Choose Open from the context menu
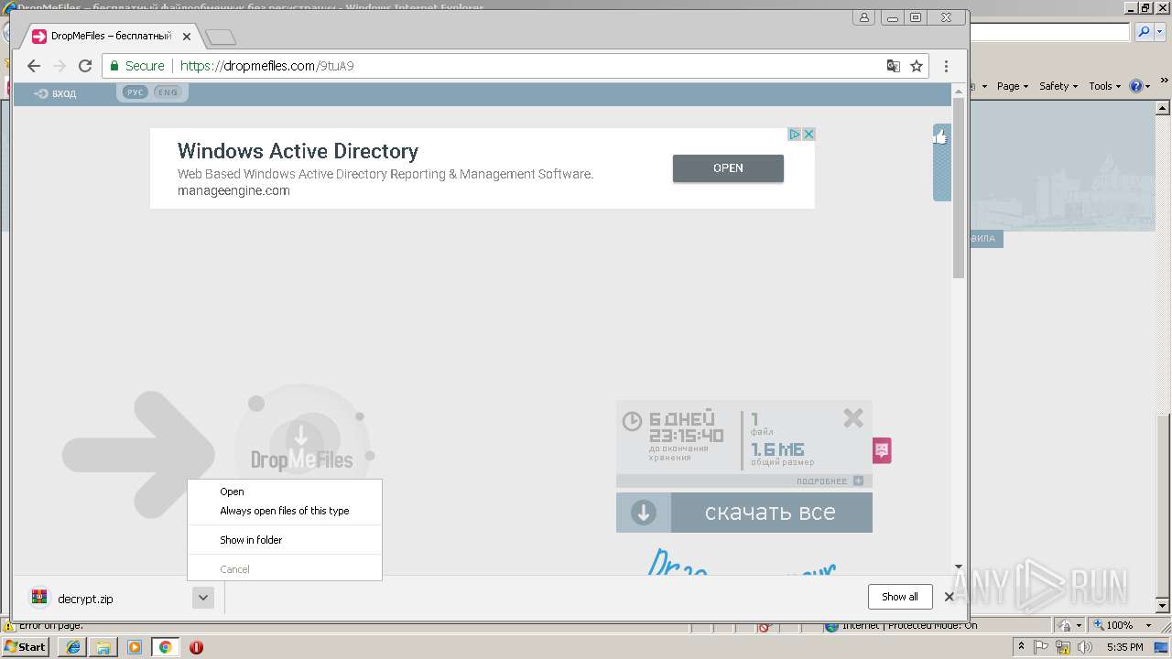1172x659 pixels. tap(285, 492)
